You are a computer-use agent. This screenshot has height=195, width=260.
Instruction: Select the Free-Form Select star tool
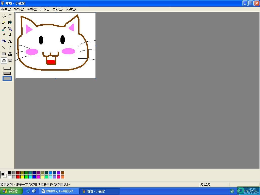tap(4, 16)
